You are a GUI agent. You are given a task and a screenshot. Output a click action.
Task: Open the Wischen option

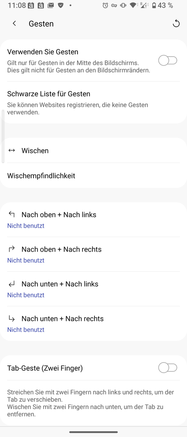click(94, 151)
